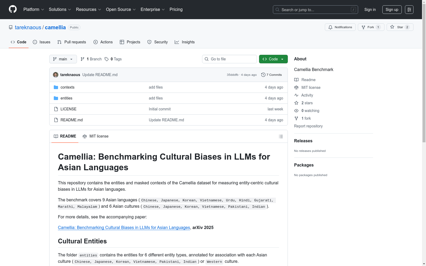Image resolution: width=426 pixels, height=266 pixels.
Task: Expand the Enterprise menu
Action: point(153,10)
